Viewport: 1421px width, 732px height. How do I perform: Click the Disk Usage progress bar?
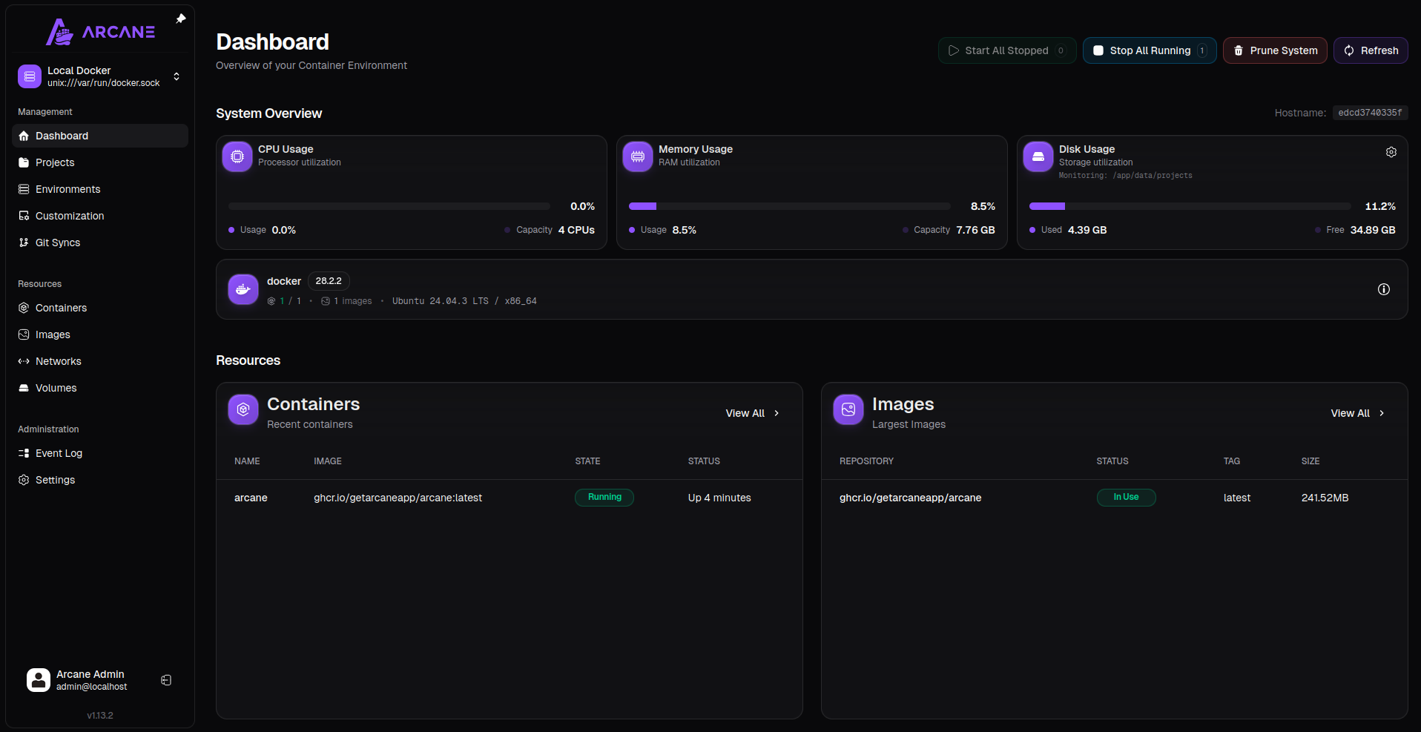point(1190,206)
